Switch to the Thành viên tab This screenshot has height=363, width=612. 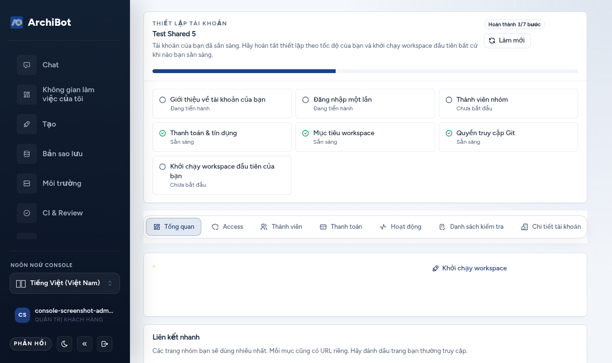(x=281, y=227)
